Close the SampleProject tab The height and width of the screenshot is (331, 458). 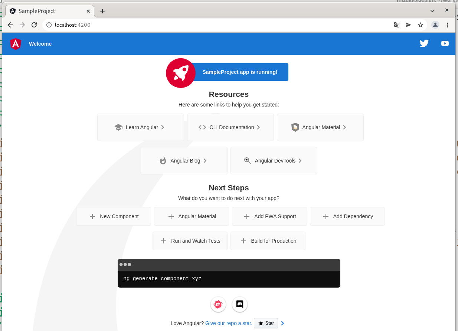pyautogui.click(x=88, y=11)
